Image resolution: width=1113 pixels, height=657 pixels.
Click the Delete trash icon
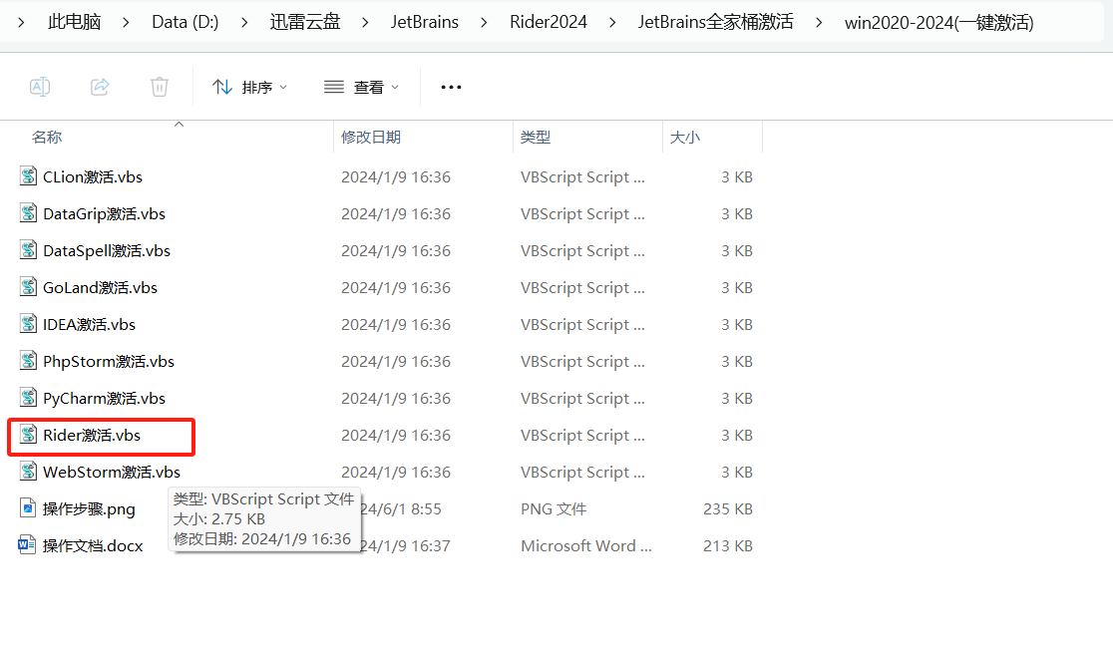pyautogui.click(x=159, y=87)
